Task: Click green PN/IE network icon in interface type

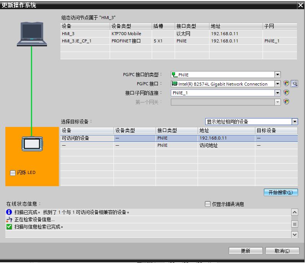Action: (175, 75)
